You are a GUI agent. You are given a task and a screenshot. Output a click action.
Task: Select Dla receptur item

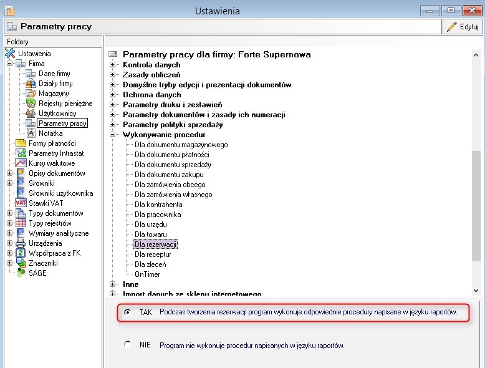click(153, 254)
